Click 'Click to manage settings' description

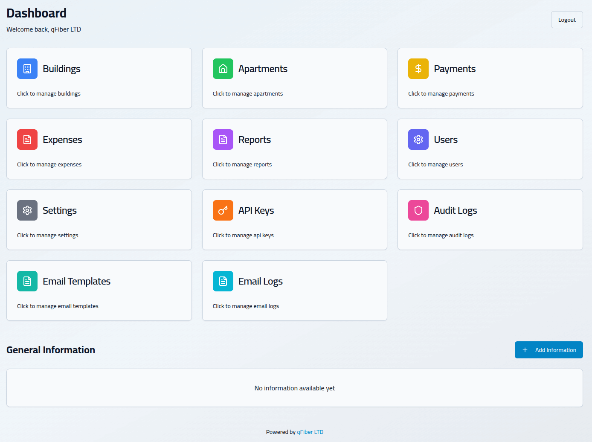pyautogui.click(x=48, y=236)
